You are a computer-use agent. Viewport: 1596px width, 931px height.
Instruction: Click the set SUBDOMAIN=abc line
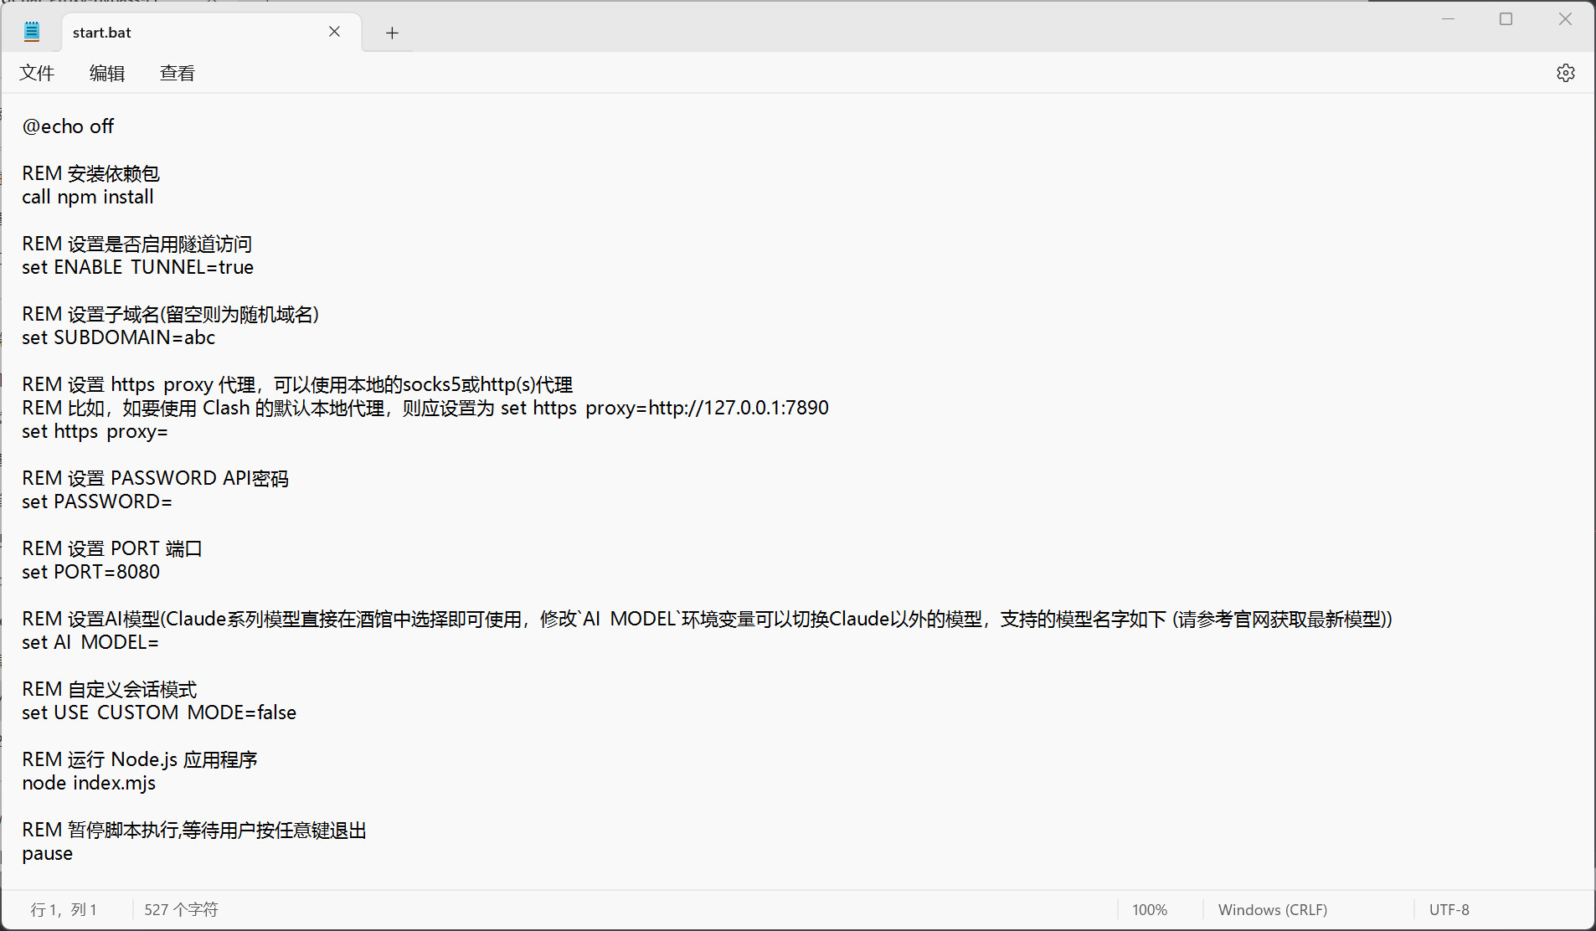pos(118,337)
